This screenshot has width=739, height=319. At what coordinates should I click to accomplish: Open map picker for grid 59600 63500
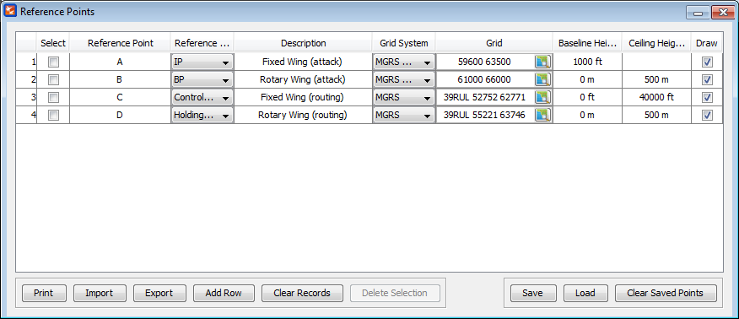543,62
